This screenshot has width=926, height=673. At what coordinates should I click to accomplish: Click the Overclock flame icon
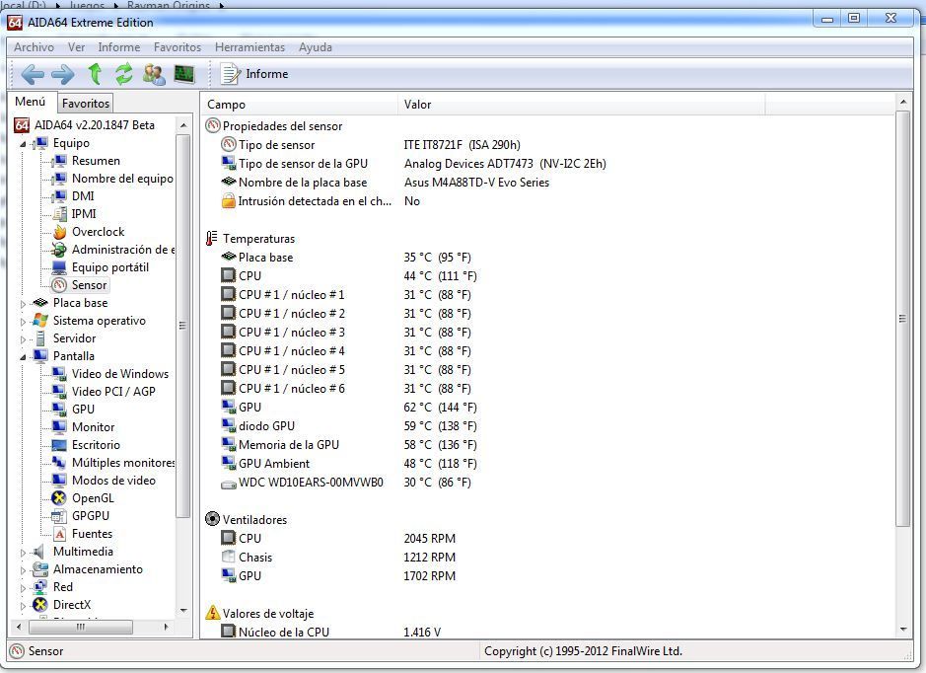[x=59, y=232]
